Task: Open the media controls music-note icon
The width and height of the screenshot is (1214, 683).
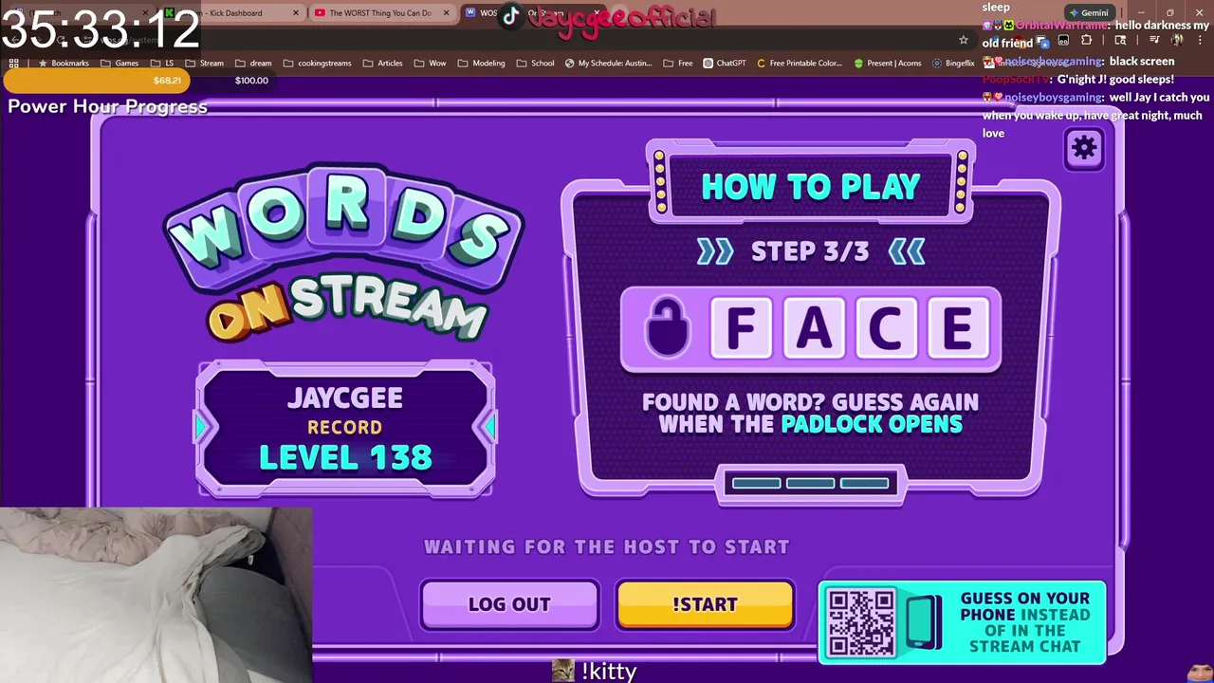Action: [x=1154, y=40]
